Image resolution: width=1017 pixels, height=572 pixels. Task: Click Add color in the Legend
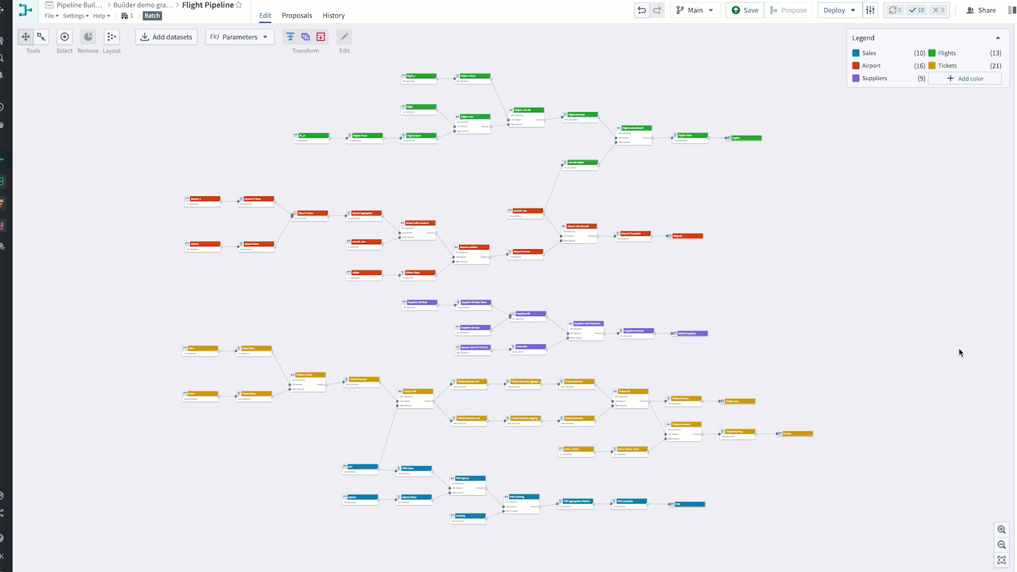965,77
